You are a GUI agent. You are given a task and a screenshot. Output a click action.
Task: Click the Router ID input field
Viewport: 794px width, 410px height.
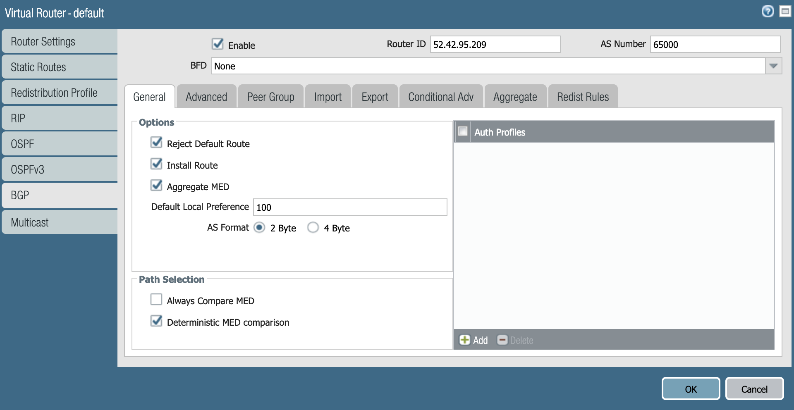click(x=495, y=45)
